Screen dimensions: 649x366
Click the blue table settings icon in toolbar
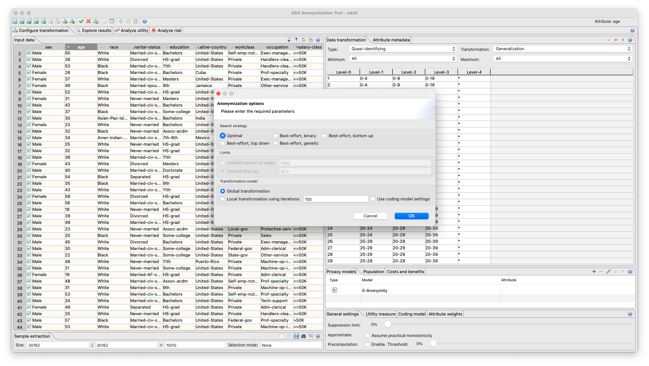tap(112, 22)
